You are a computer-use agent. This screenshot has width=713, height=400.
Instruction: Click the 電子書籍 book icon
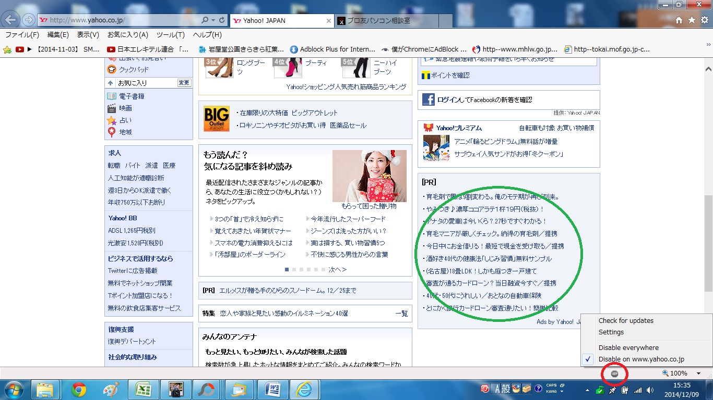point(112,96)
